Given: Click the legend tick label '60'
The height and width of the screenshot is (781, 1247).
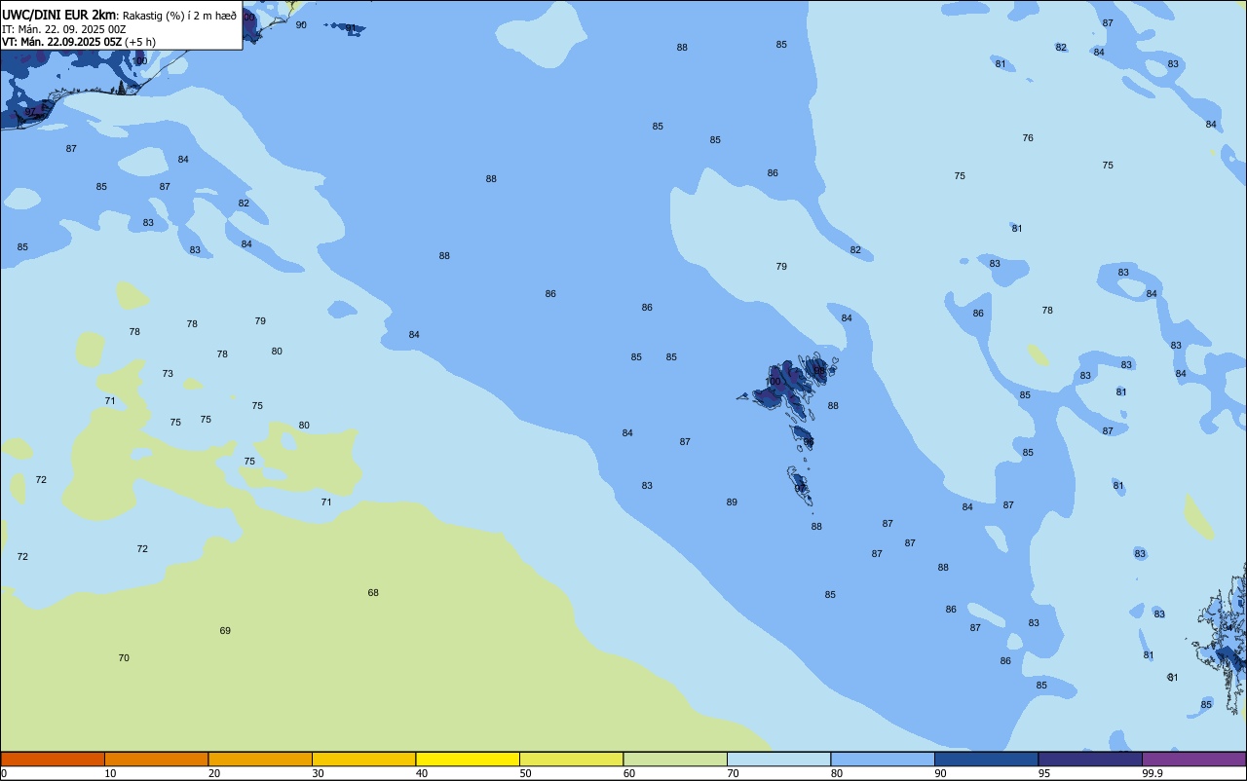Looking at the screenshot, I should coord(629,773).
